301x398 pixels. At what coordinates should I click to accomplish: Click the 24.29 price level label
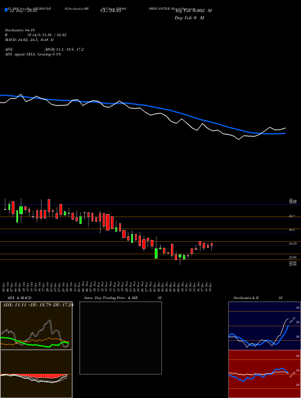[293, 244]
